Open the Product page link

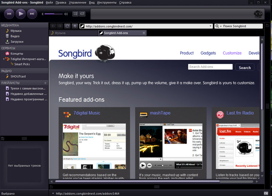[x=187, y=53]
